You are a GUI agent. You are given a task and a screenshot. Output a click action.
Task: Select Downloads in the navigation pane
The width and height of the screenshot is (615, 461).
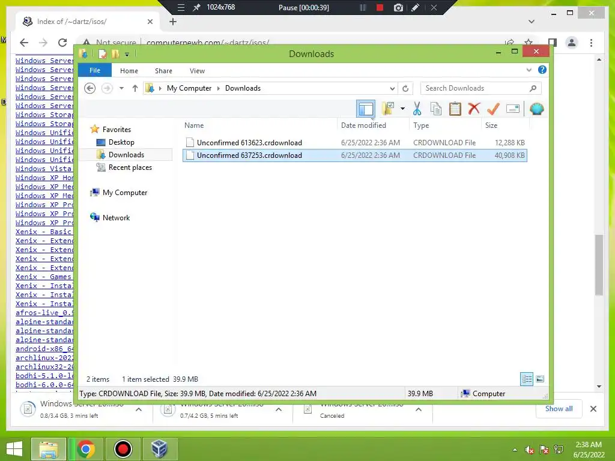[126, 155]
